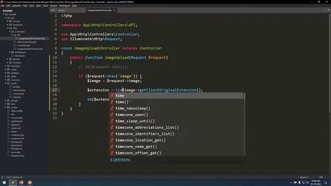Open the File menu
Image resolution: width=331 pixels, height=186 pixels.
[3, 6]
